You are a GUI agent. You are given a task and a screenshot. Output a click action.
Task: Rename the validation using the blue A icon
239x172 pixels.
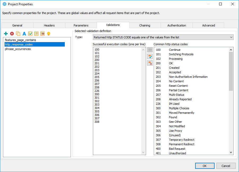tap(24, 34)
